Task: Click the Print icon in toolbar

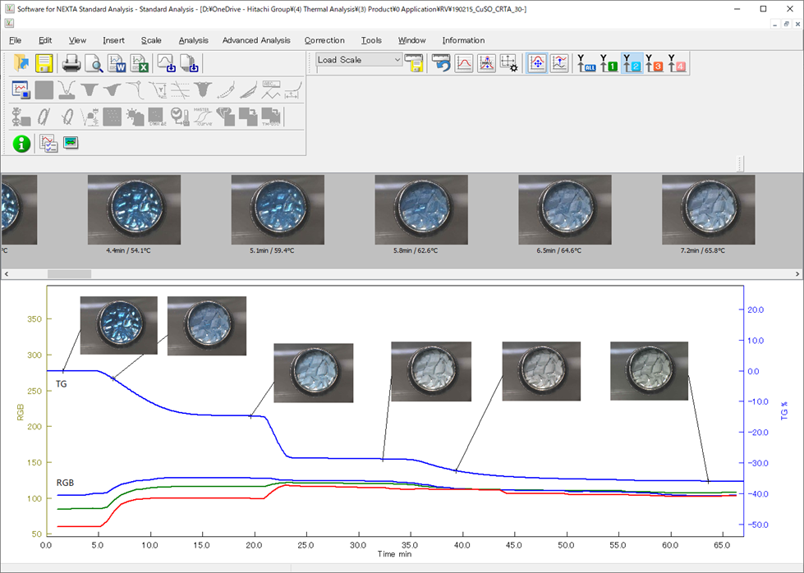Action: pyautogui.click(x=71, y=63)
